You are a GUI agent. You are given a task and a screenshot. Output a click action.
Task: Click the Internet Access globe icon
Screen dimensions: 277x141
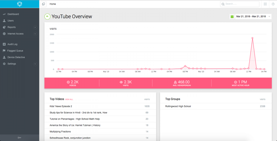tap(4, 34)
